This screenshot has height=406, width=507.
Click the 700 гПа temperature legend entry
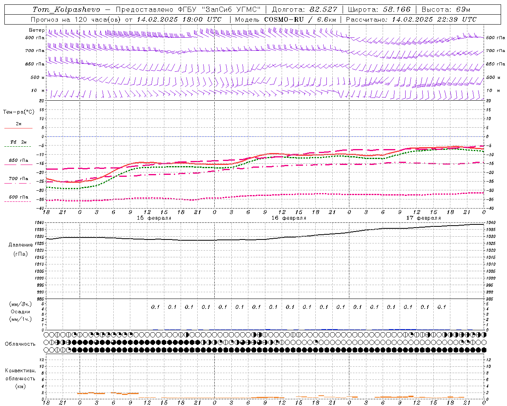click(x=18, y=179)
